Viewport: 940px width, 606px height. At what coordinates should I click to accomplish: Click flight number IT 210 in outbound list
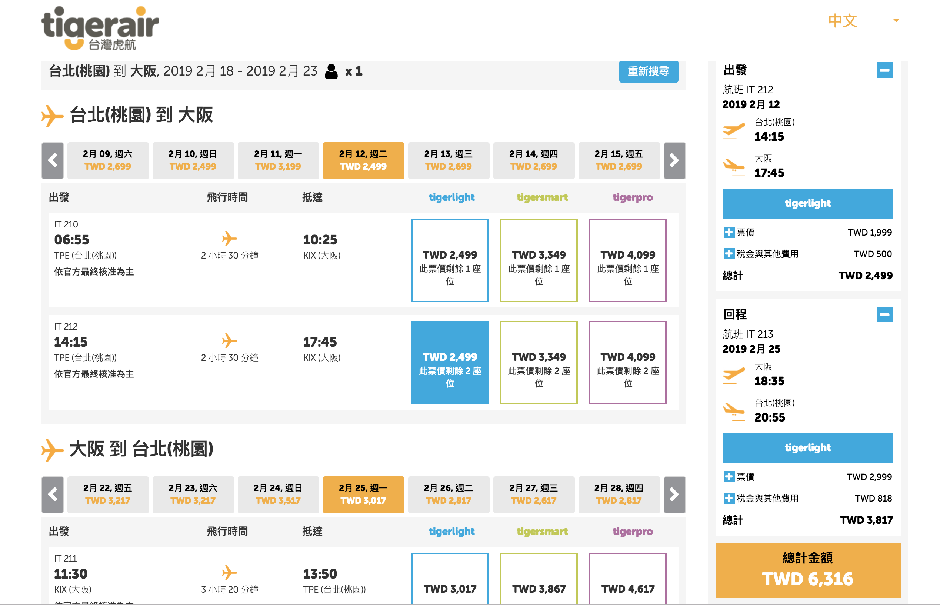(66, 224)
